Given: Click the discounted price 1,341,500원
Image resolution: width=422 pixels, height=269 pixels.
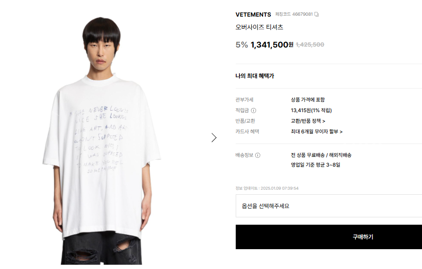Looking at the screenshot, I should (272, 45).
